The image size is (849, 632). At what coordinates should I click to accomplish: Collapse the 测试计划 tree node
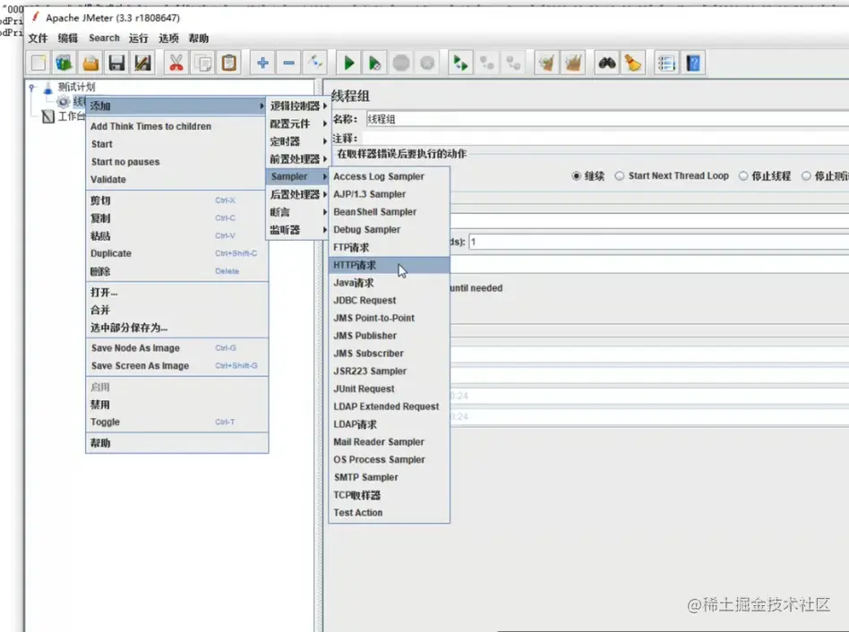pos(32,87)
